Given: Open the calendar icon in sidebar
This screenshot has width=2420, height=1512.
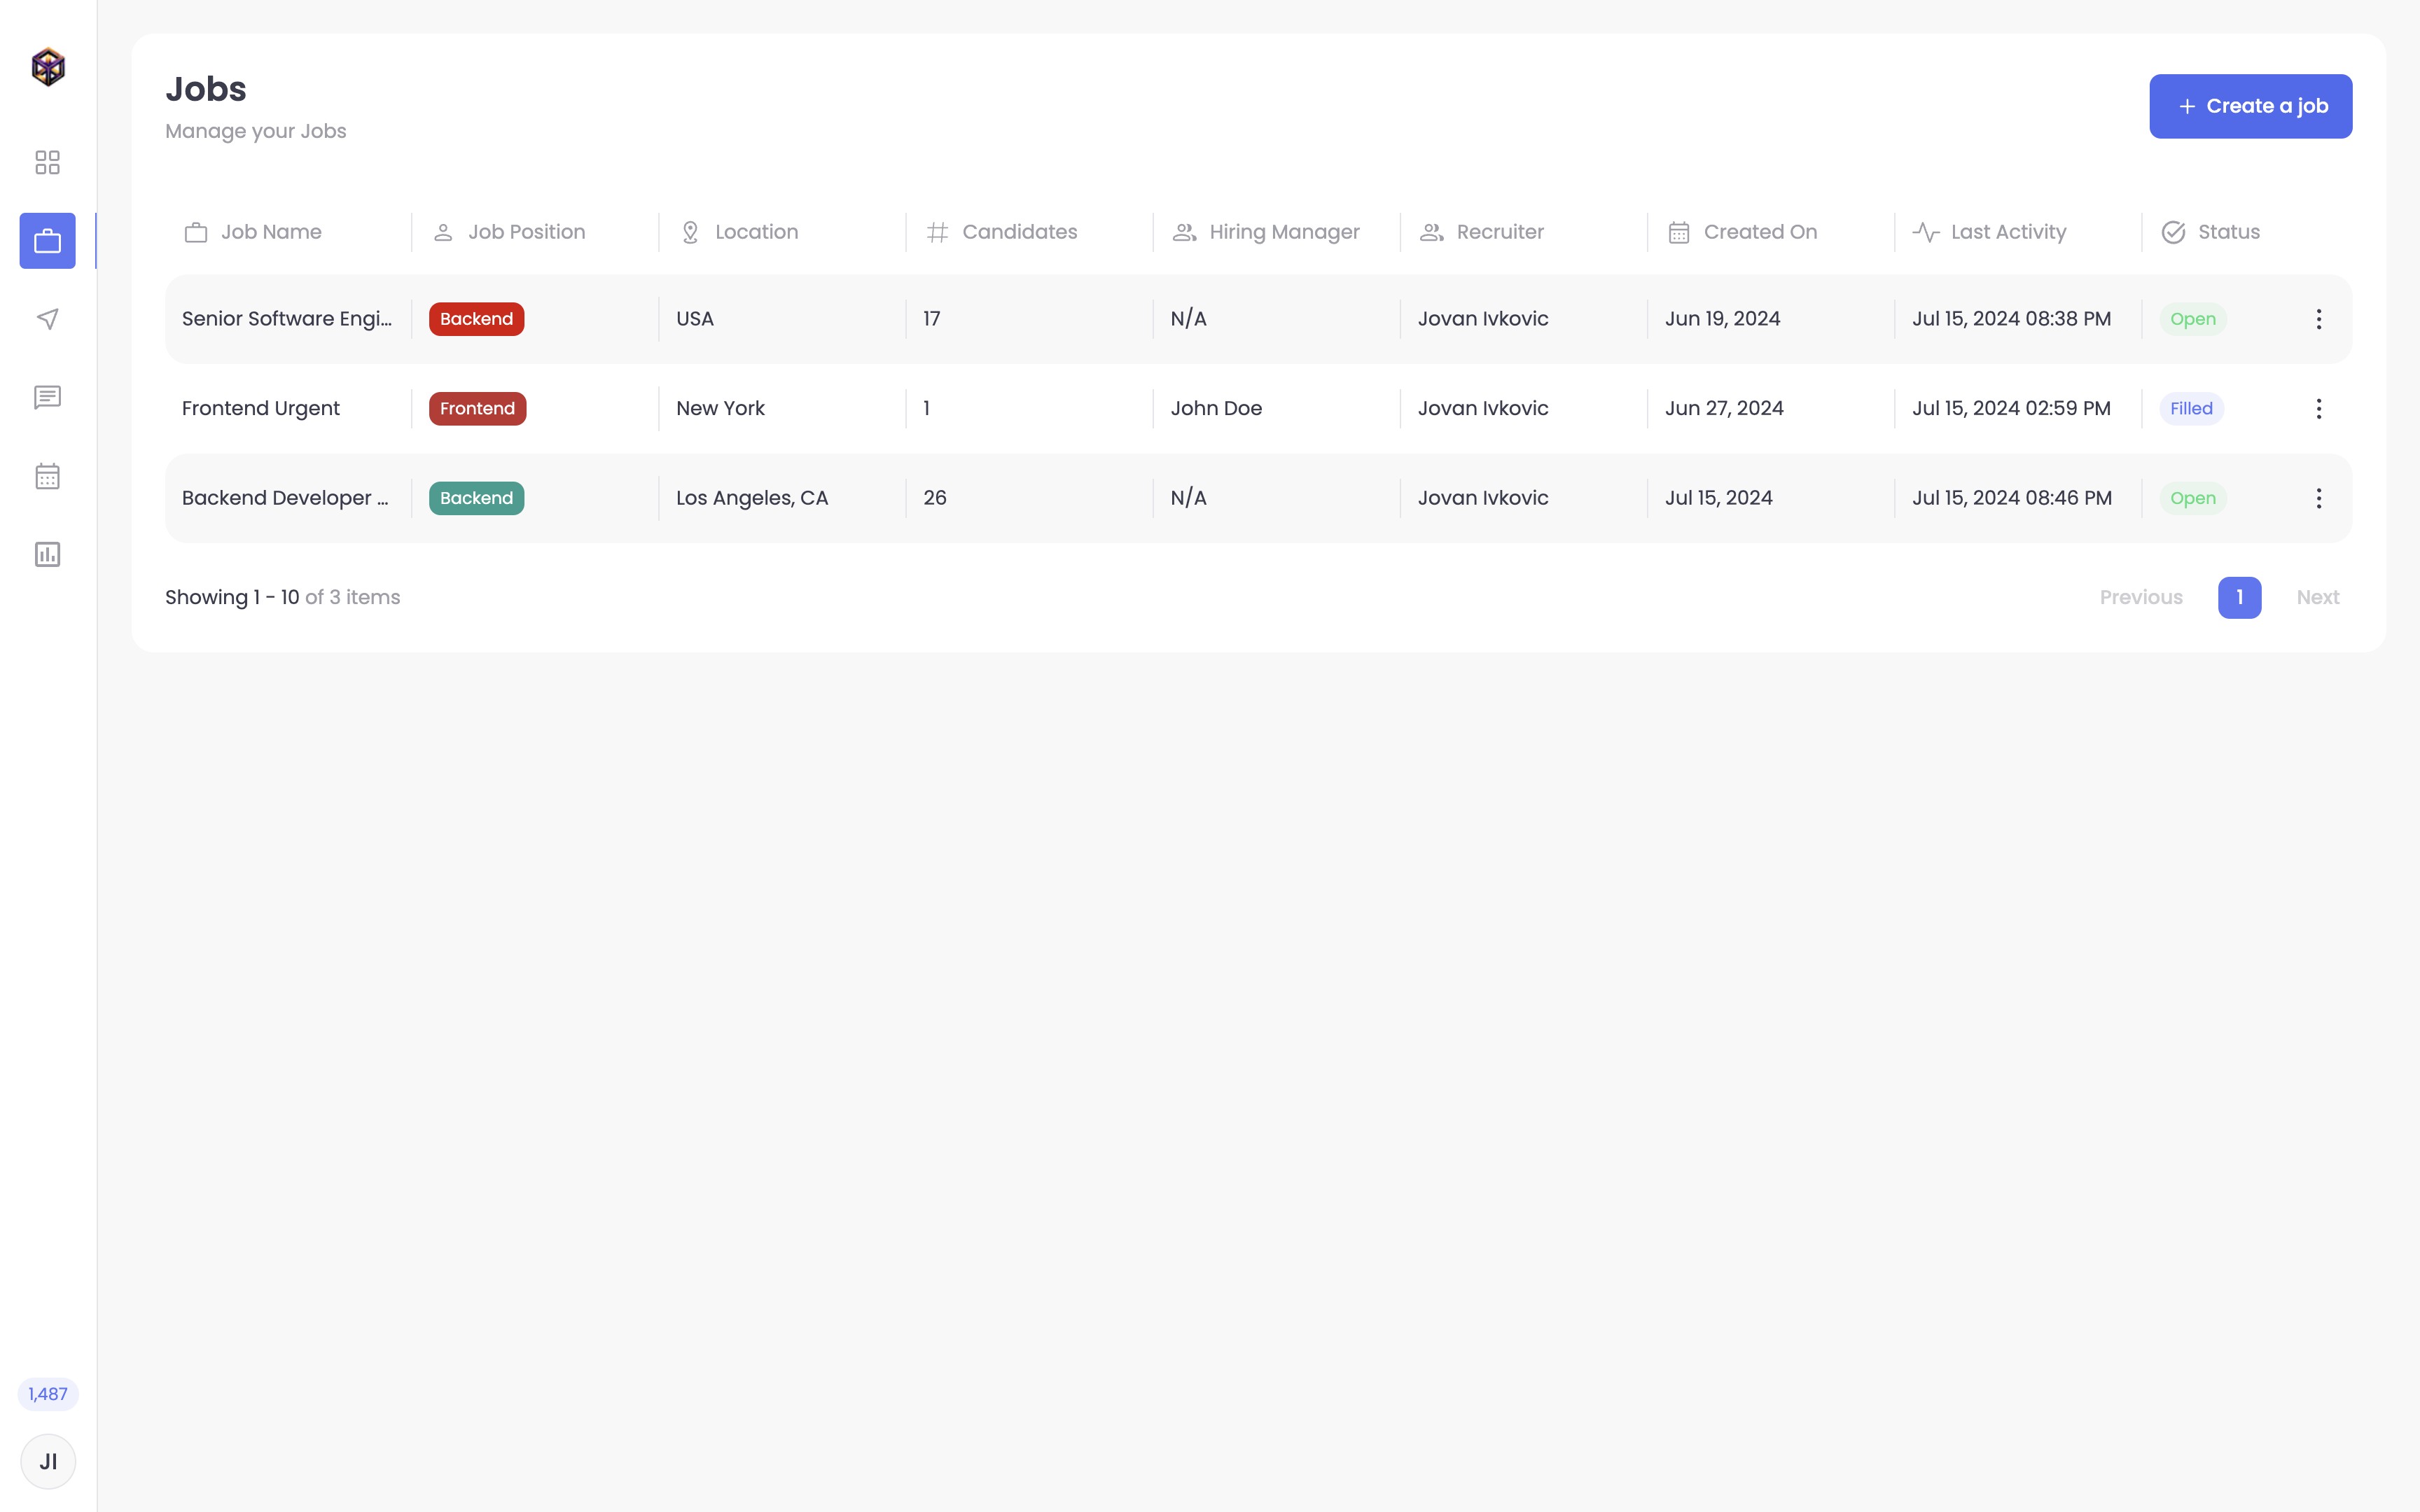Looking at the screenshot, I should click(x=47, y=476).
